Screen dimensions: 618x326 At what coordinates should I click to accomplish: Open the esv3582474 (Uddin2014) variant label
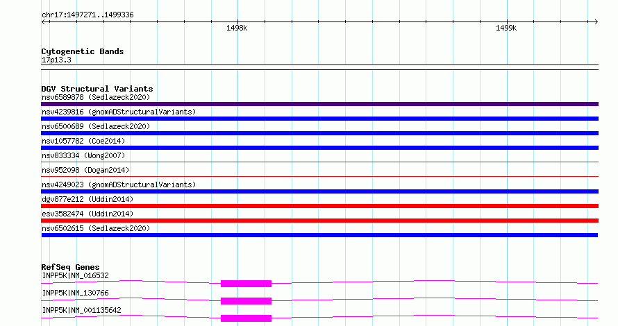(x=87, y=214)
